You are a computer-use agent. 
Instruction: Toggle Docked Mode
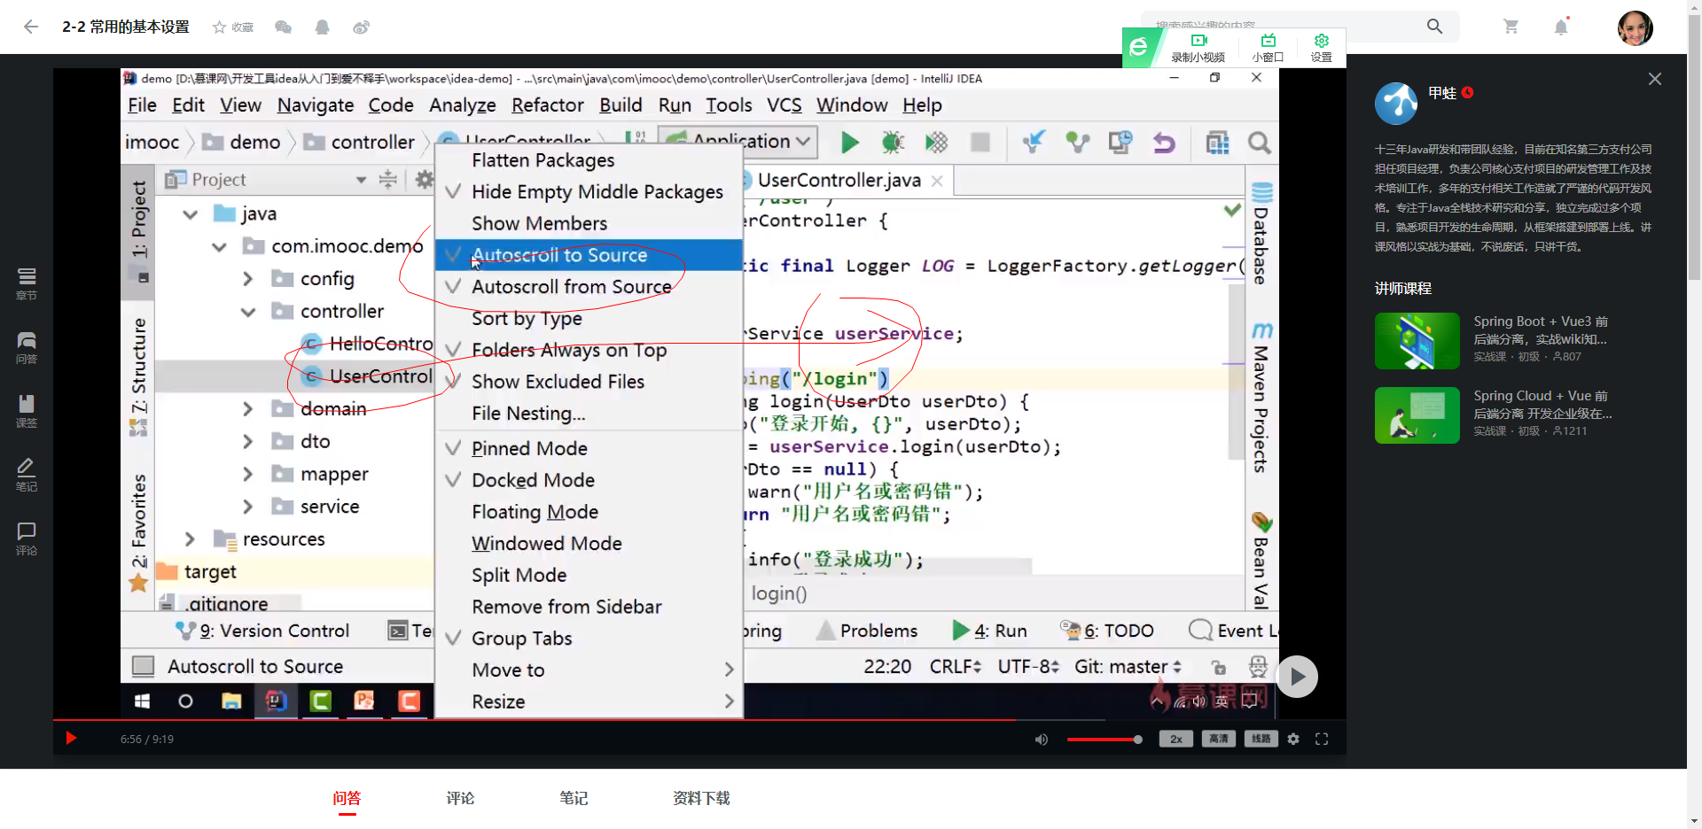pyautogui.click(x=589, y=480)
